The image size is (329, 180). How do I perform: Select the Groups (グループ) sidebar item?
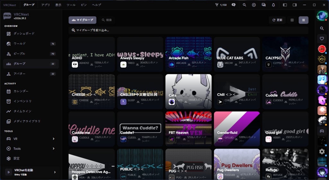click(31, 64)
